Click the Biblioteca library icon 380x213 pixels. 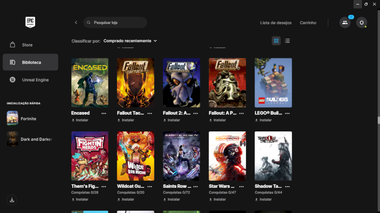(x=12, y=62)
